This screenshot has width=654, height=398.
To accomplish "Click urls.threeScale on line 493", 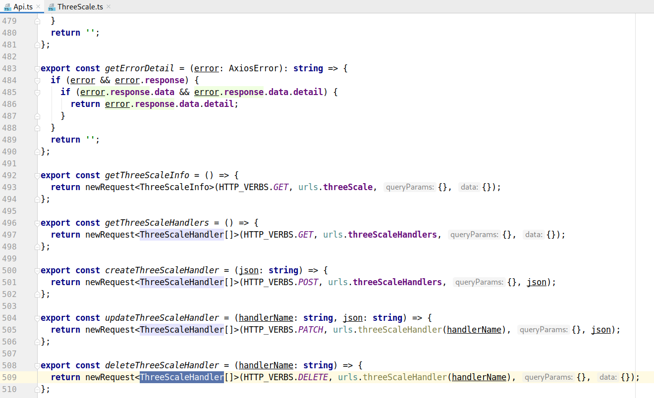I will click(x=335, y=187).
